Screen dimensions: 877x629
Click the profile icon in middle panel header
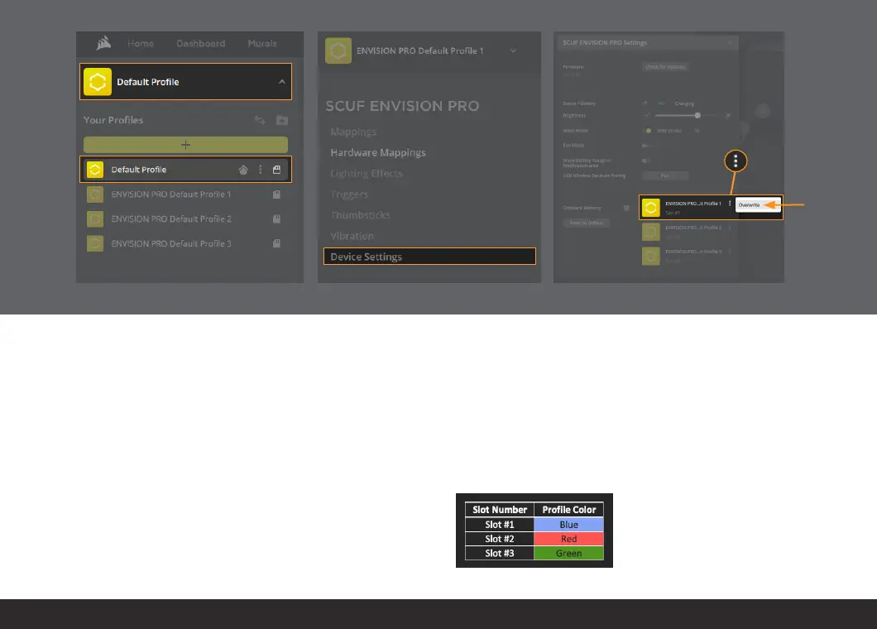coord(338,51)
